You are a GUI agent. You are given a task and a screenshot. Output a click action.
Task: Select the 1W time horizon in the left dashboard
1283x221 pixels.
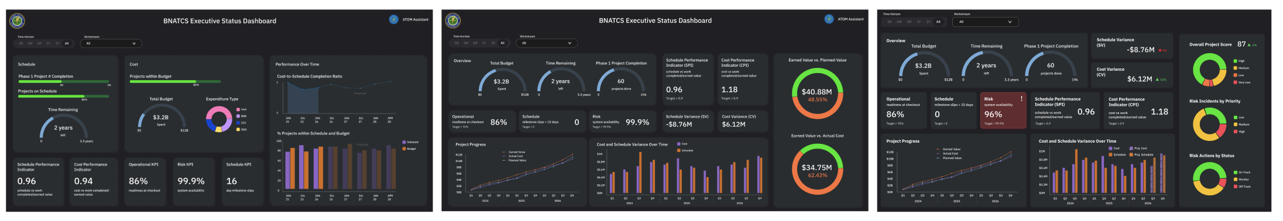point(30,43)
